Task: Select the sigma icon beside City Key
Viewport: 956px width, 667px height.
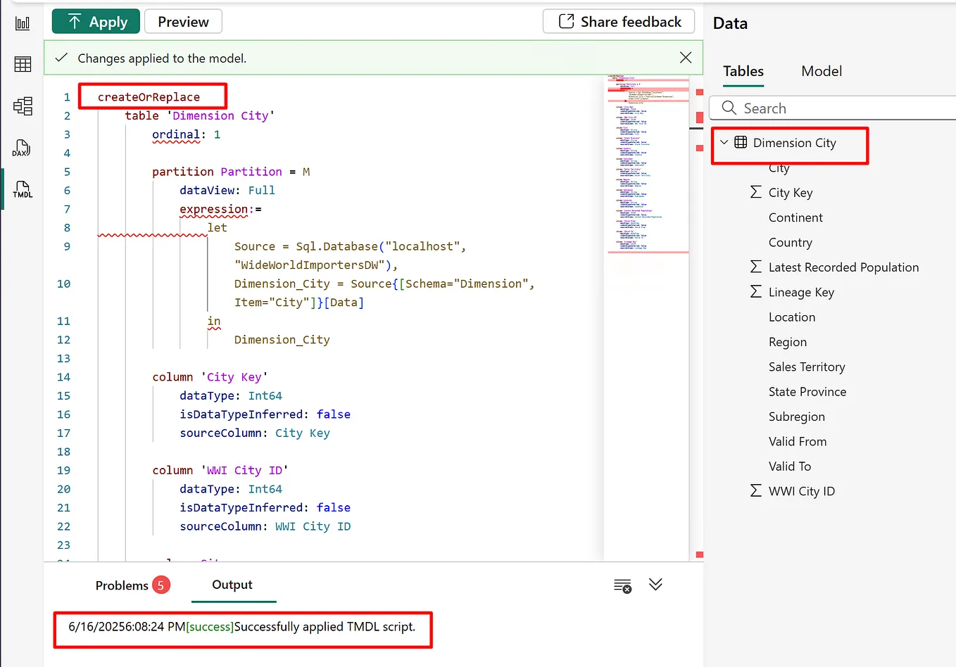Action: point(755,192)
